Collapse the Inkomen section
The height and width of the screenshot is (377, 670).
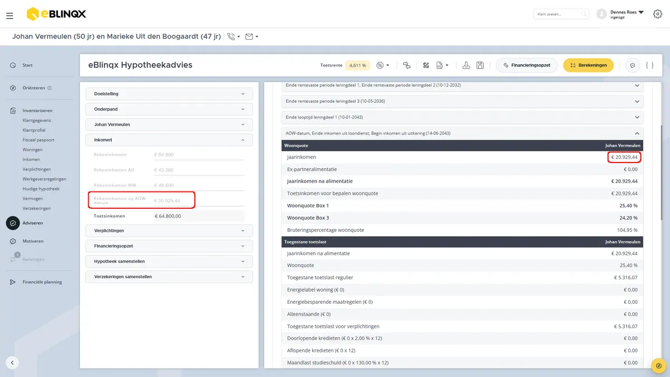(x=169, y=140)
